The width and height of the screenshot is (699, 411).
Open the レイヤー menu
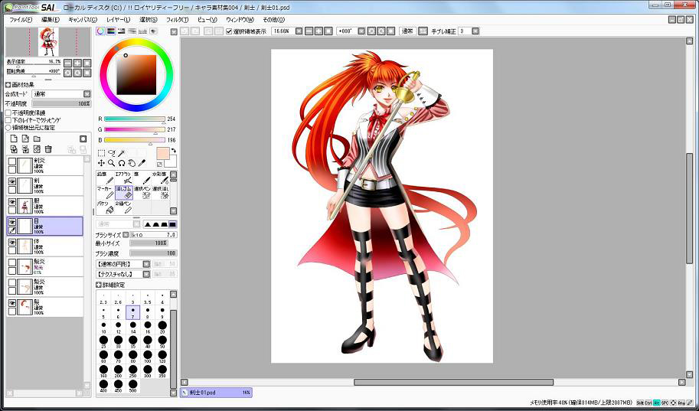118,19
